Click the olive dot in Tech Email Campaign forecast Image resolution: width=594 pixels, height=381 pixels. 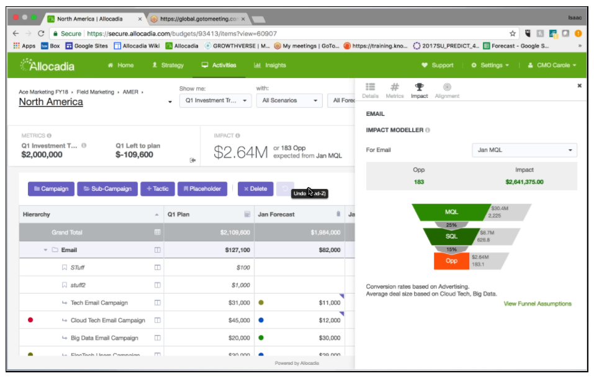click(261, 302)
